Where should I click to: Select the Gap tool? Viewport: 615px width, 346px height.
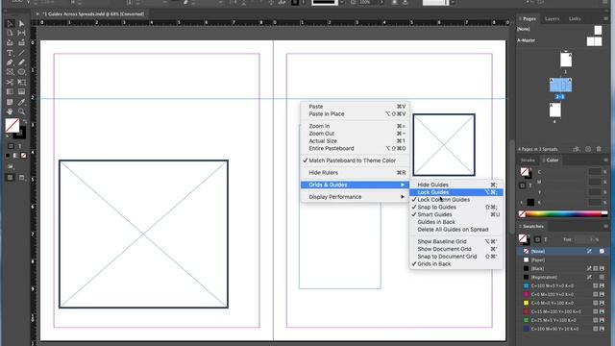tap(21, 33)
